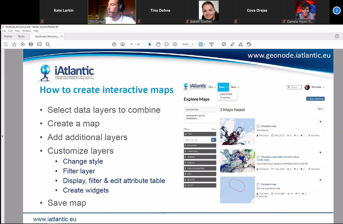This screenshot has height=224, width=343.
Task: Click the email envelope icon in toolbar
Action: (39, 44)
